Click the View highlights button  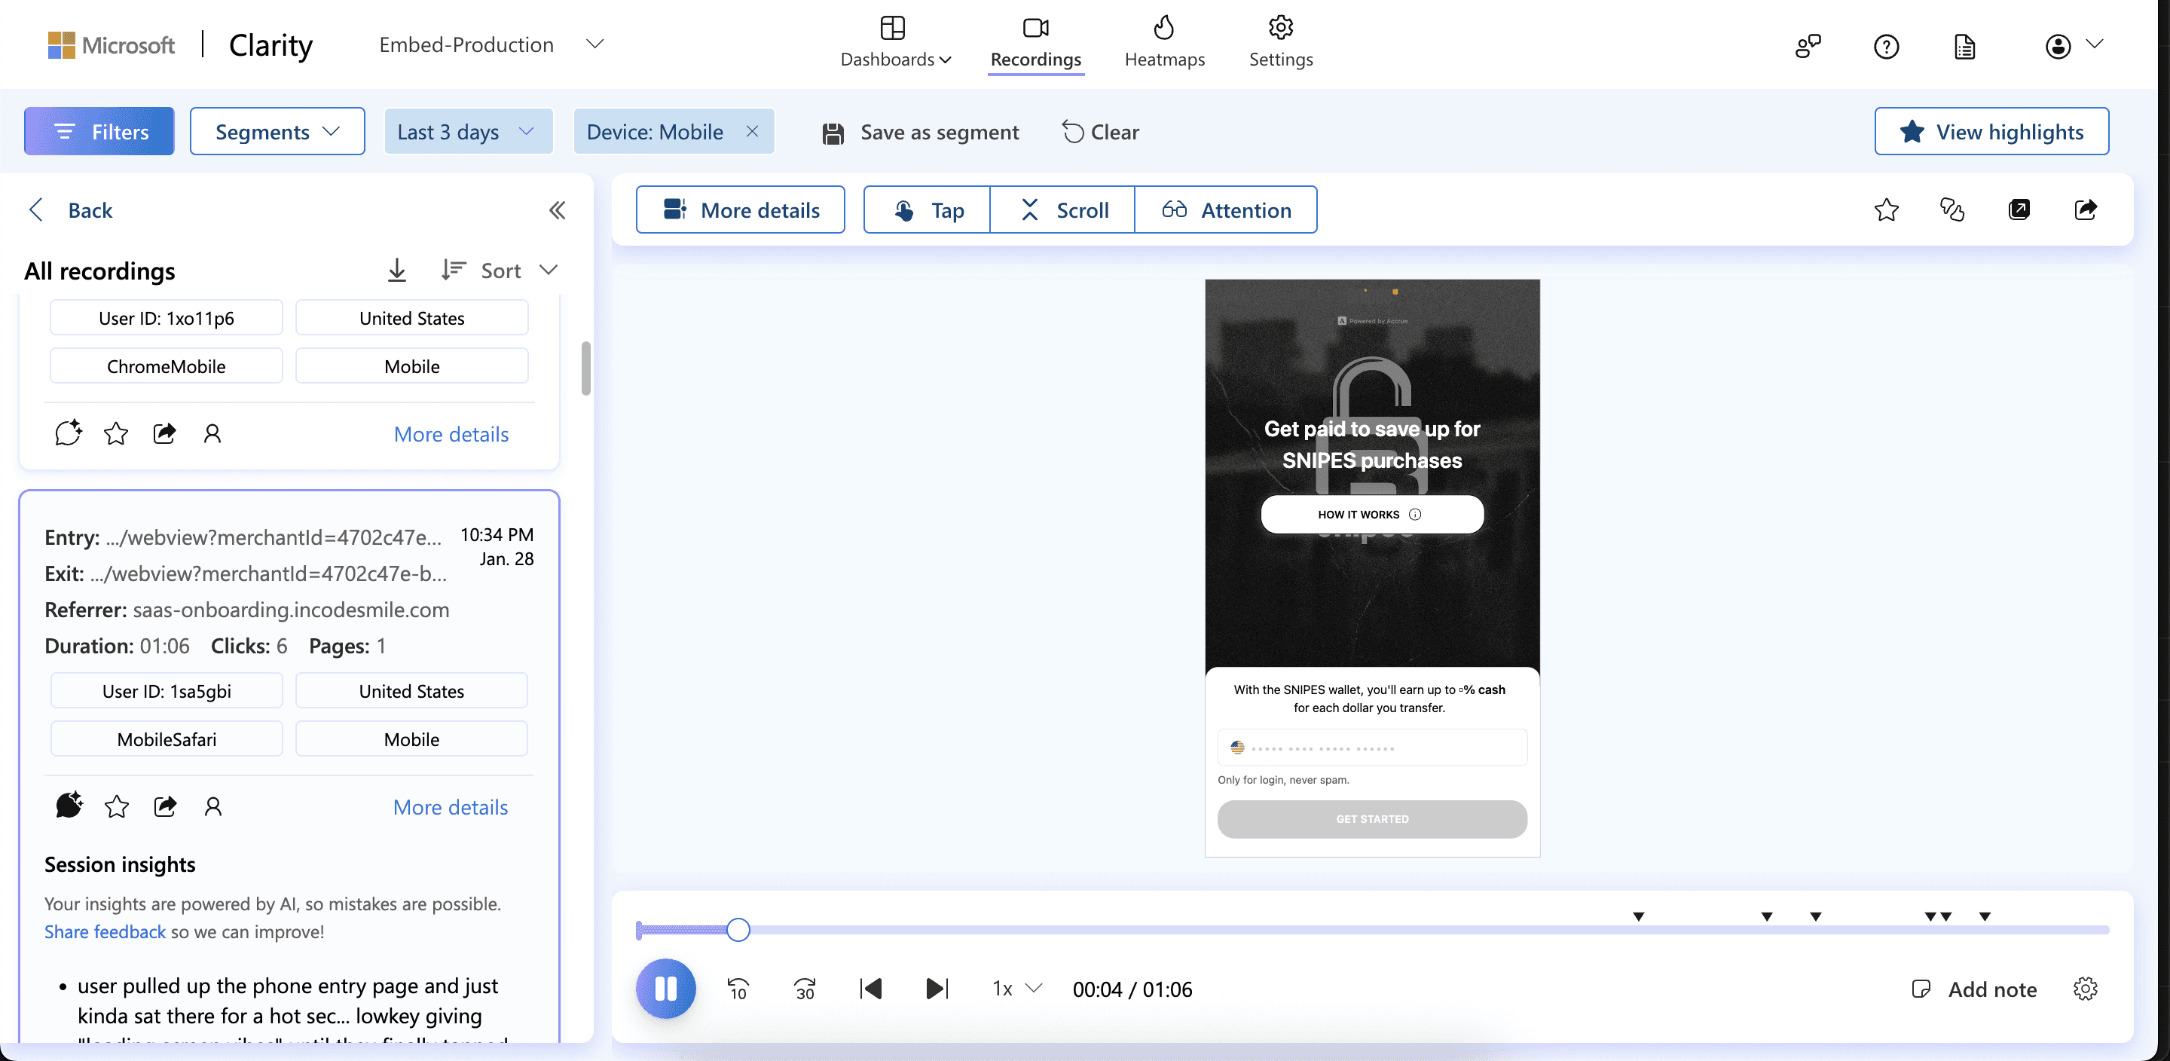(x=1991, y=131)
